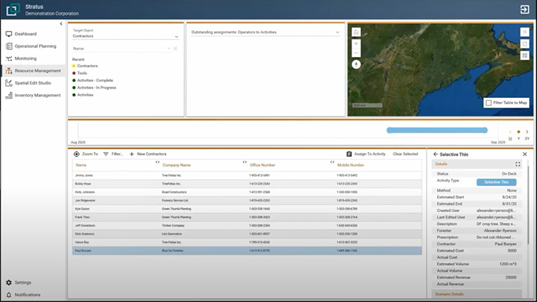Click the blue timeline range bar
The image size is (537, 302).
coord(437,130)
